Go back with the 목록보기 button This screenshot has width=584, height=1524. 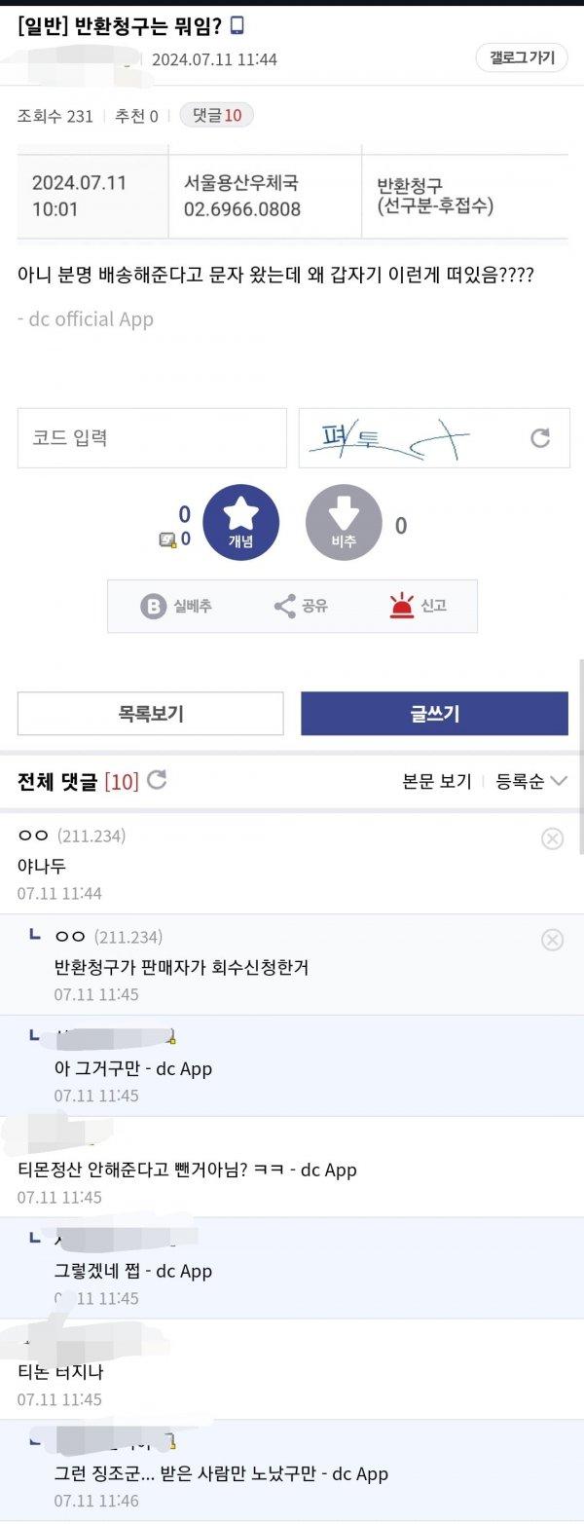click(x=150, y=712)
